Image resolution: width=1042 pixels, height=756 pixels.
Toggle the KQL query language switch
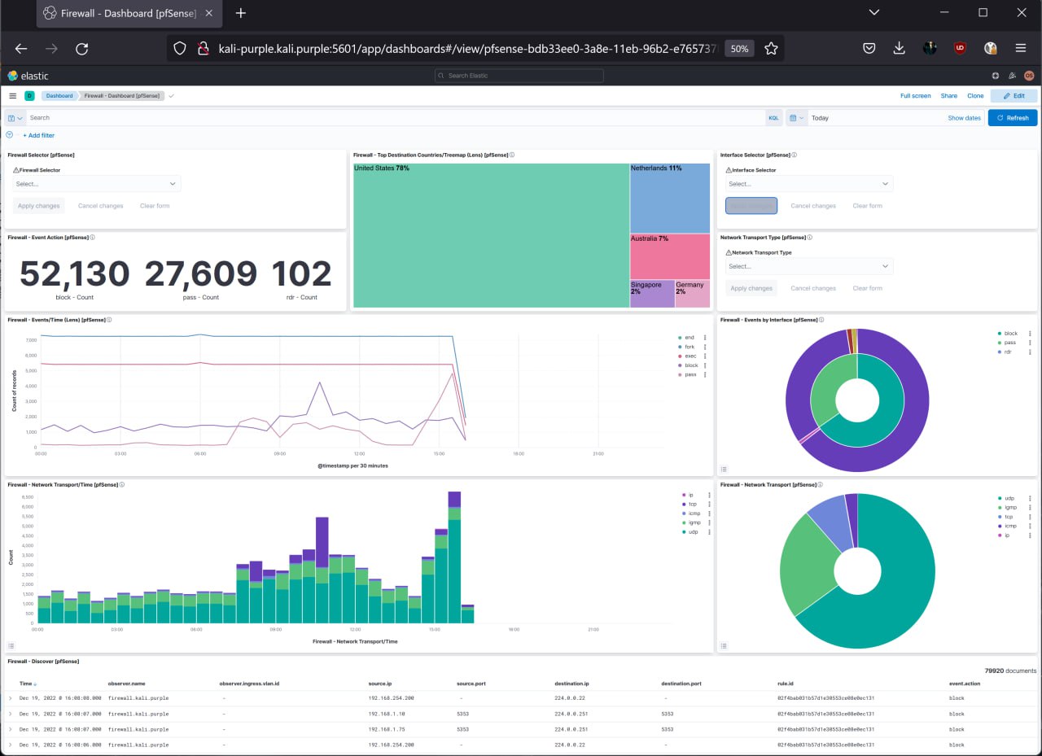pyautogui.click(x=773, y=118)
